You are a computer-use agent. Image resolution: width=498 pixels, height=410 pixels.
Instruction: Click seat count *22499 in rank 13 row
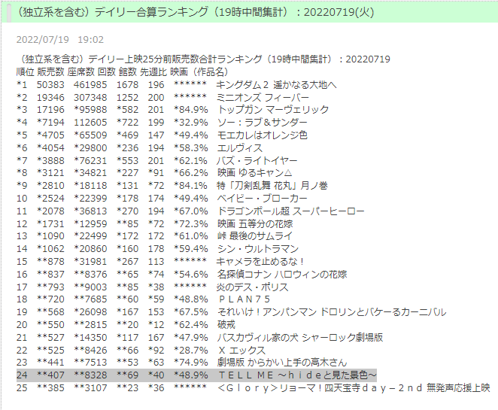tap(90, 236)
